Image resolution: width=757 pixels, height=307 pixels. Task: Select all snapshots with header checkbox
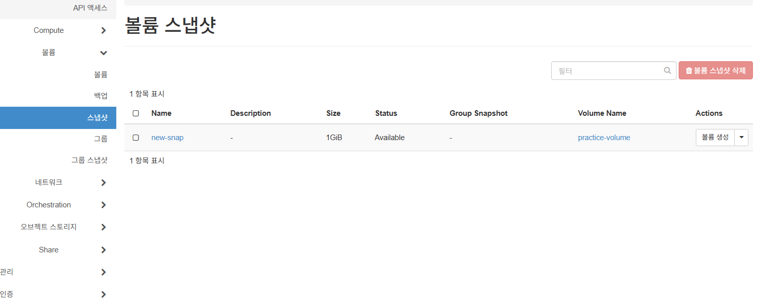(x=136, y=113)
